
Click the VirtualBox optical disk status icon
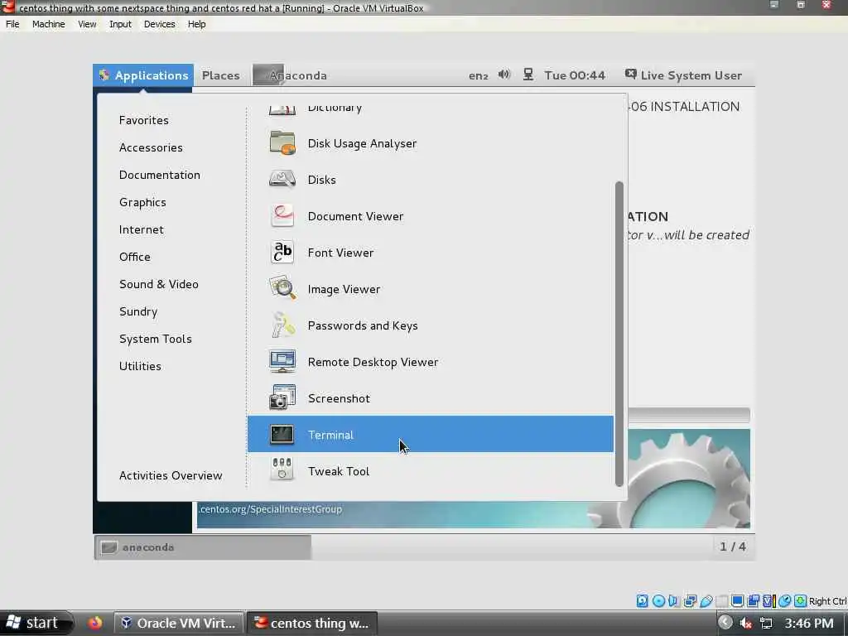[x=658, y=601]
